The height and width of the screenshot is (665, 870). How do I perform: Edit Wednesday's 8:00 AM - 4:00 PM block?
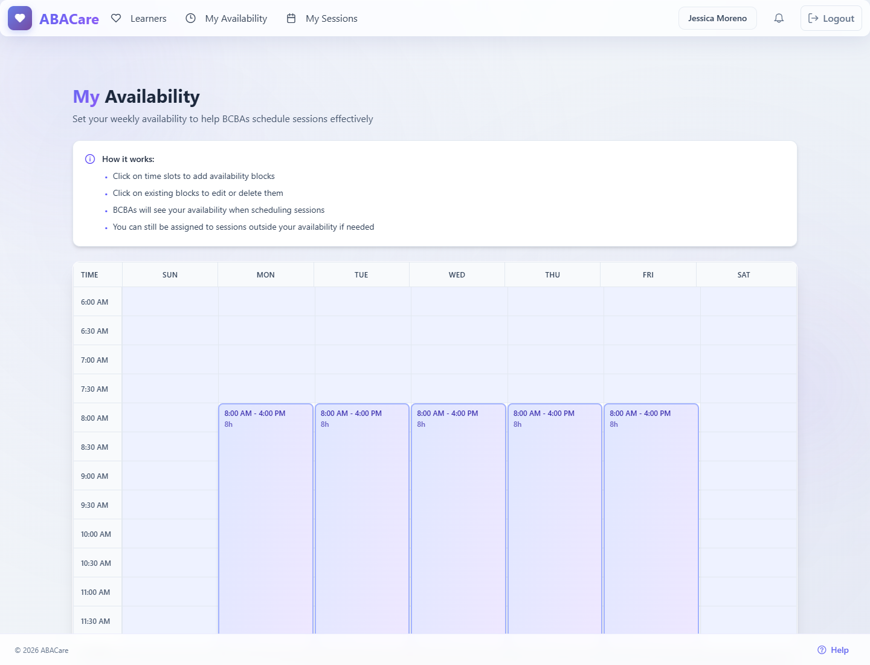pos(459,519)
